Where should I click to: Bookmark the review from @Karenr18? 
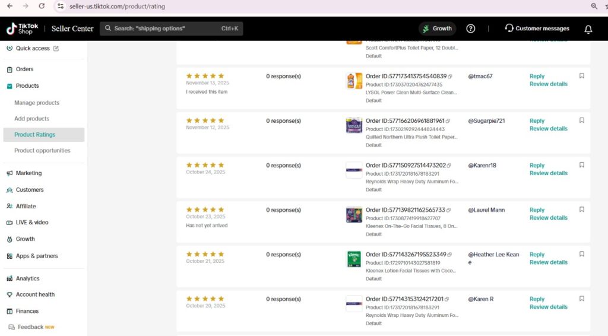click(x=582, y=165)
